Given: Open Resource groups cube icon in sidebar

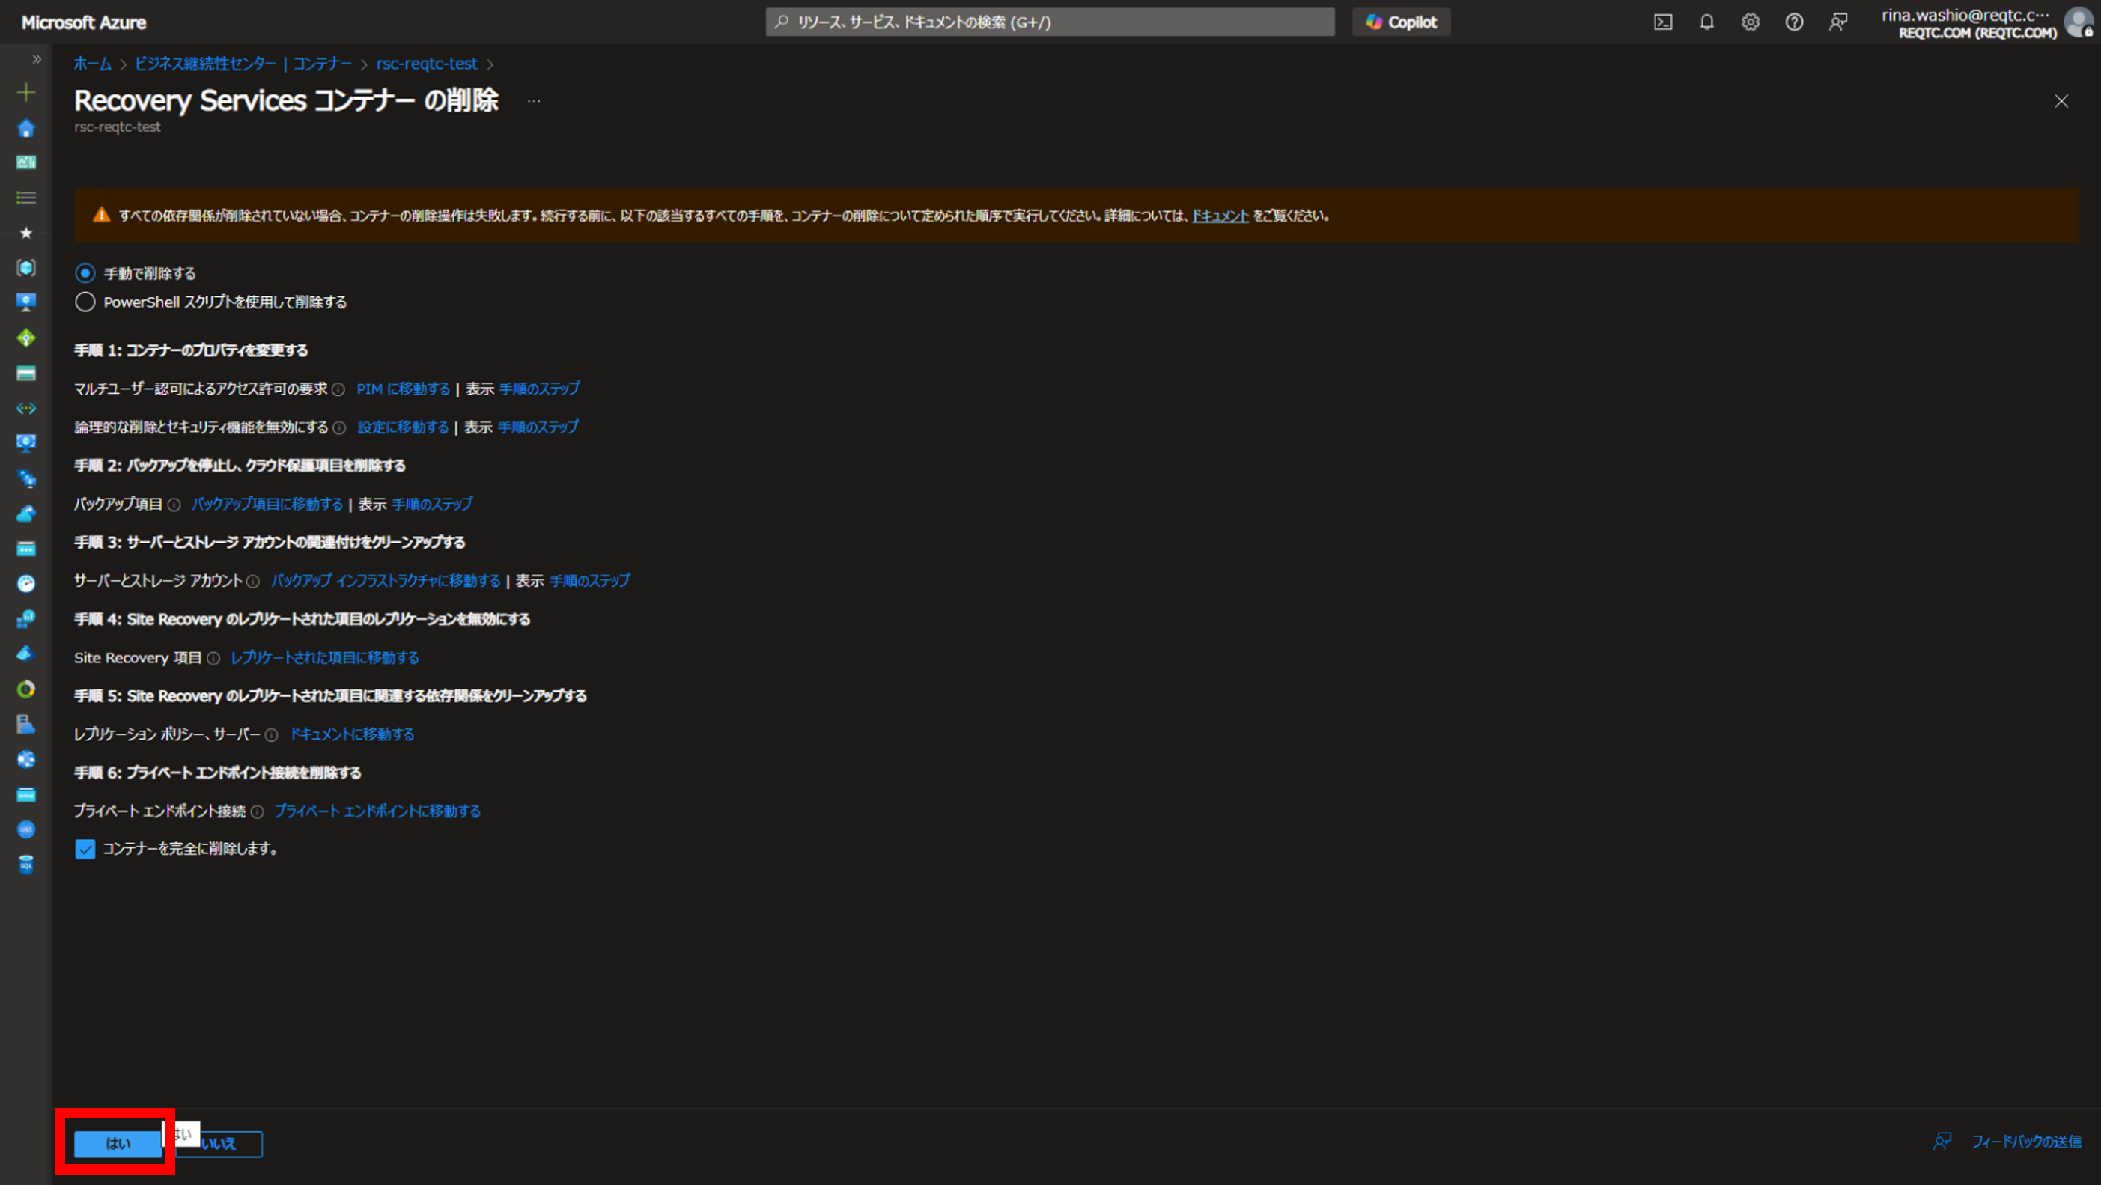Looking at the screenshot, I should 26,267.
